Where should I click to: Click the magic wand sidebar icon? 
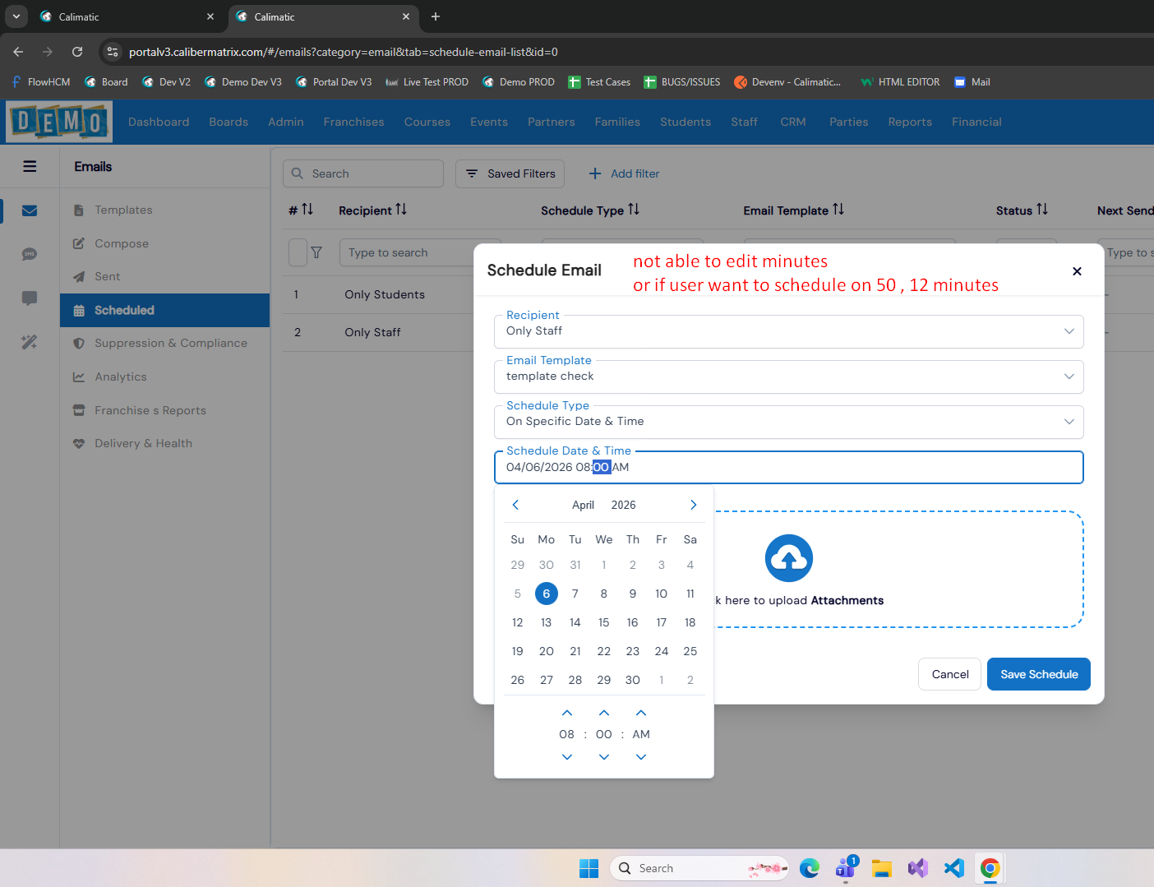tap(30, 342)
